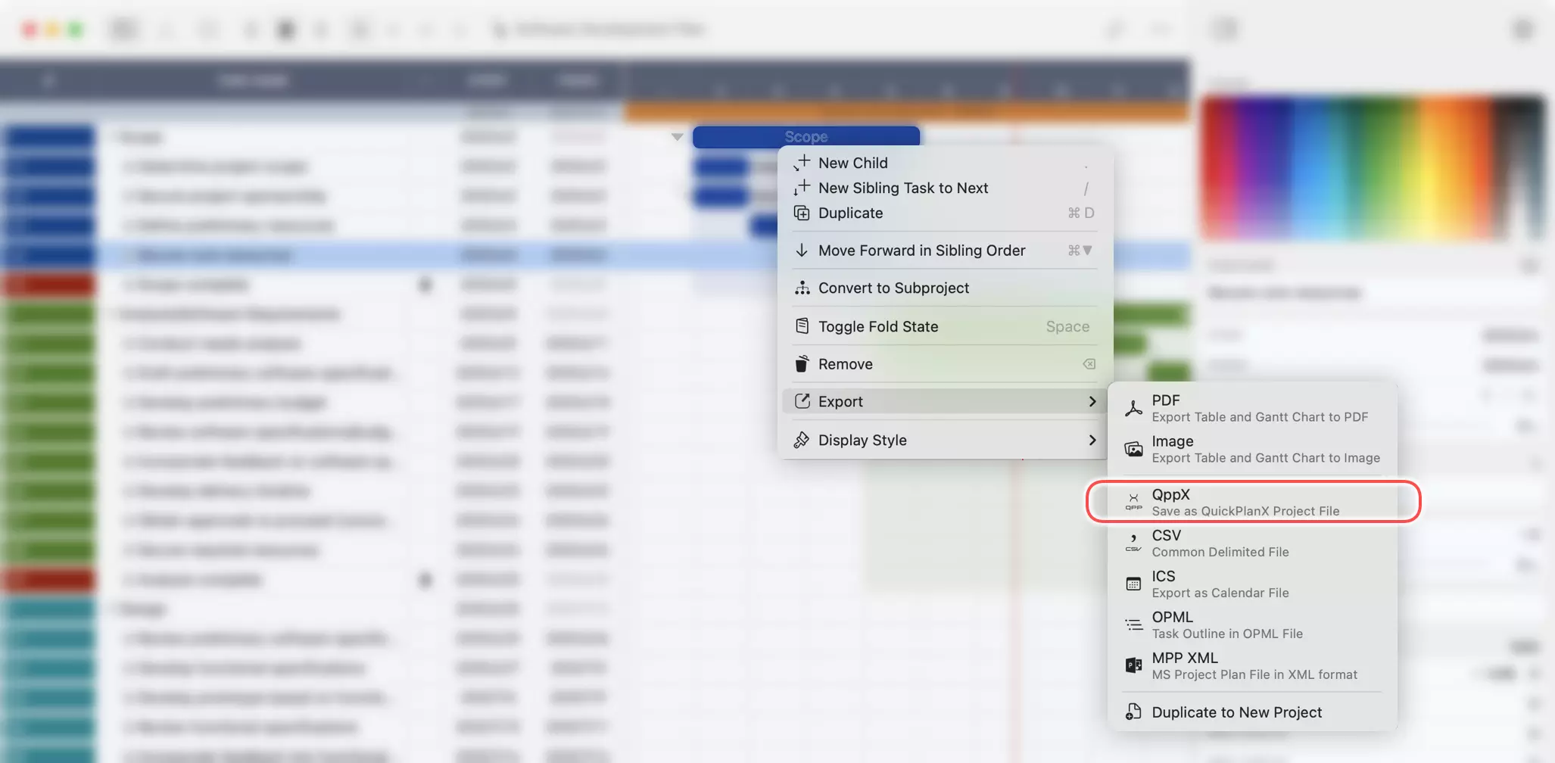This screenshot has height=763, width=1555.
Task: Click the PDF export icon
Action: pos(1133,408)
